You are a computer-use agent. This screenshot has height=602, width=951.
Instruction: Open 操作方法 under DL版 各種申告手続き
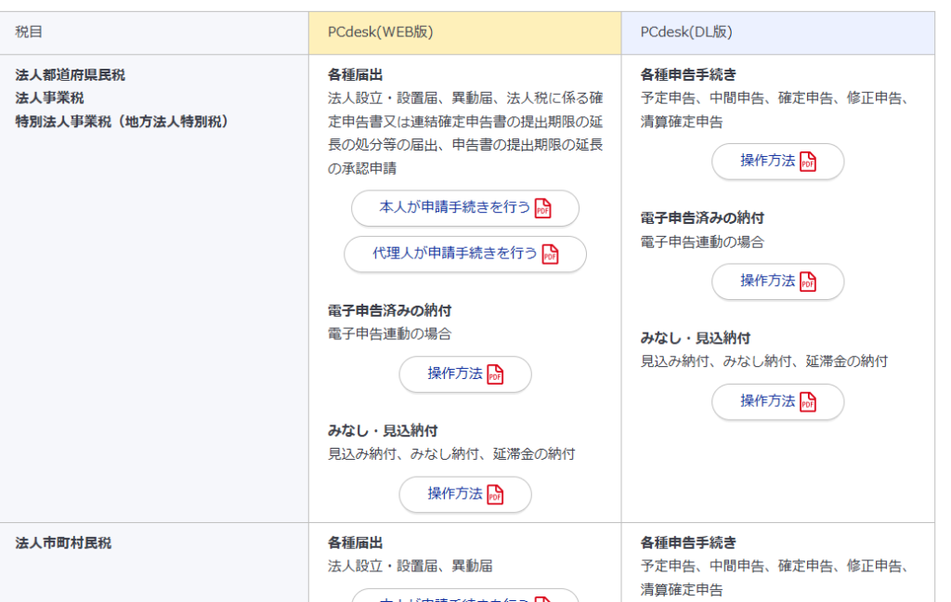pos(767,161)
